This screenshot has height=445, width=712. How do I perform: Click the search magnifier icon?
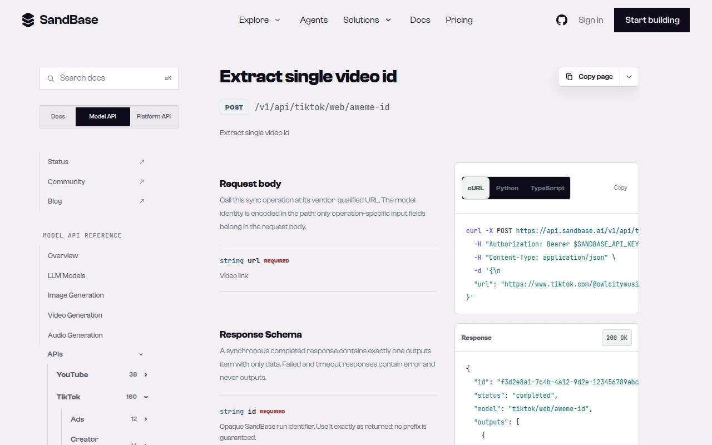tap(51, 78)
